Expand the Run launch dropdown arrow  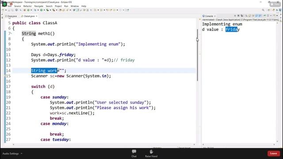pos(44,10)
